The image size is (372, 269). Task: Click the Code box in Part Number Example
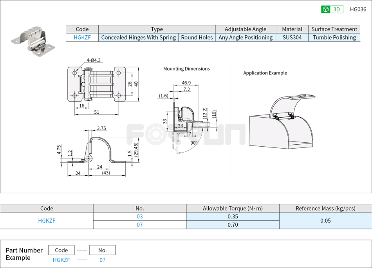(x=61, y=250)
